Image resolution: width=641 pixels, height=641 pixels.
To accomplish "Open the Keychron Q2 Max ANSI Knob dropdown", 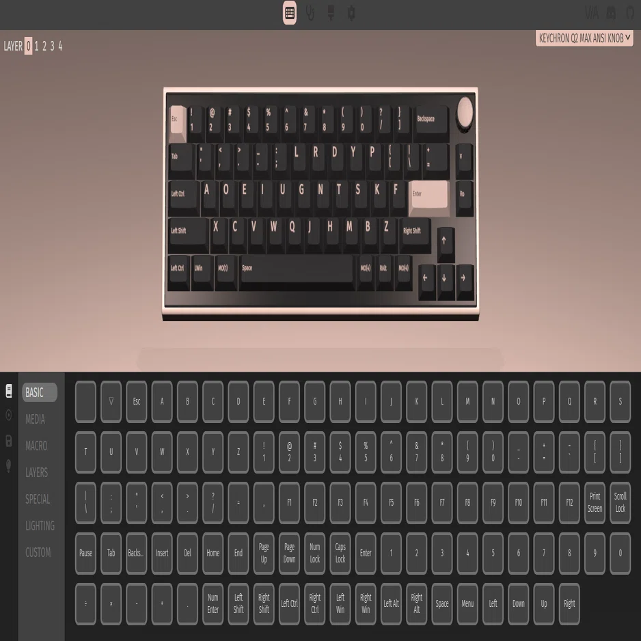I will coord(584,38).
